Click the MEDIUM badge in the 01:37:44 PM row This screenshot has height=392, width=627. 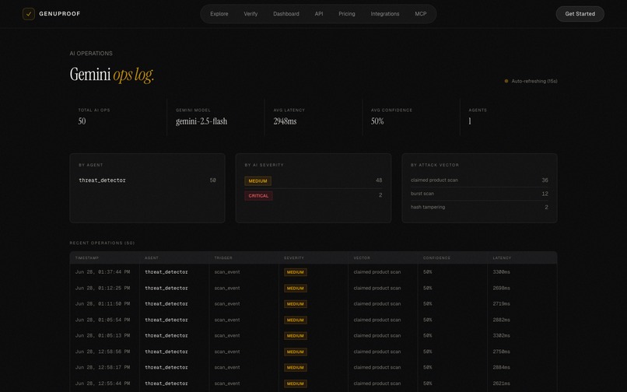pos(296,272)
